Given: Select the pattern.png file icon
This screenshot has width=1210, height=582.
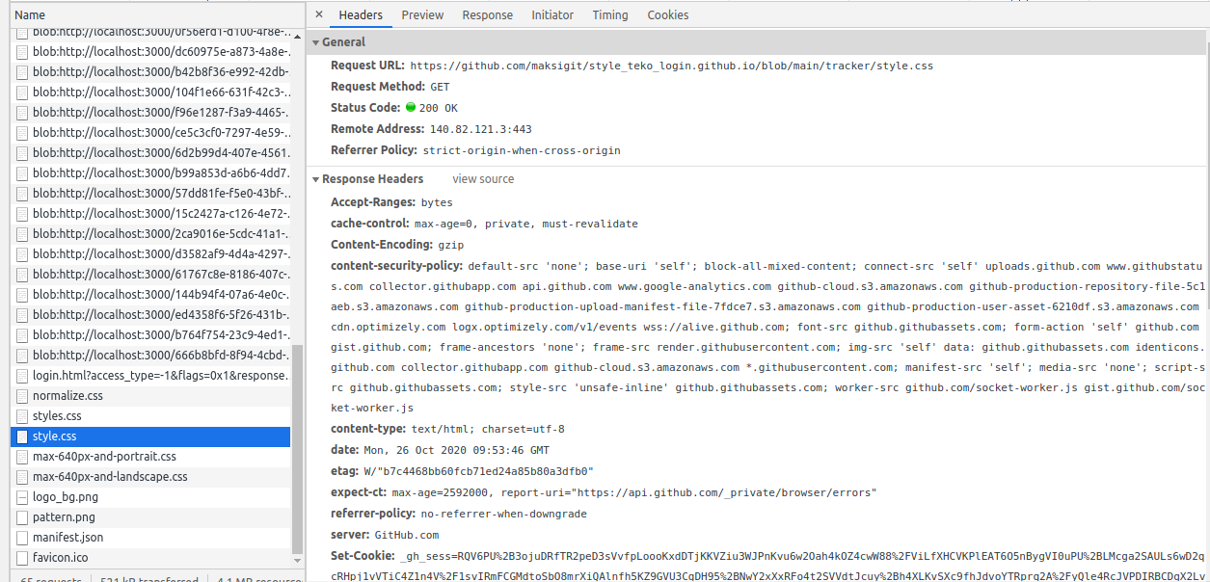Looking at the screenshot, I should point(22,517).
